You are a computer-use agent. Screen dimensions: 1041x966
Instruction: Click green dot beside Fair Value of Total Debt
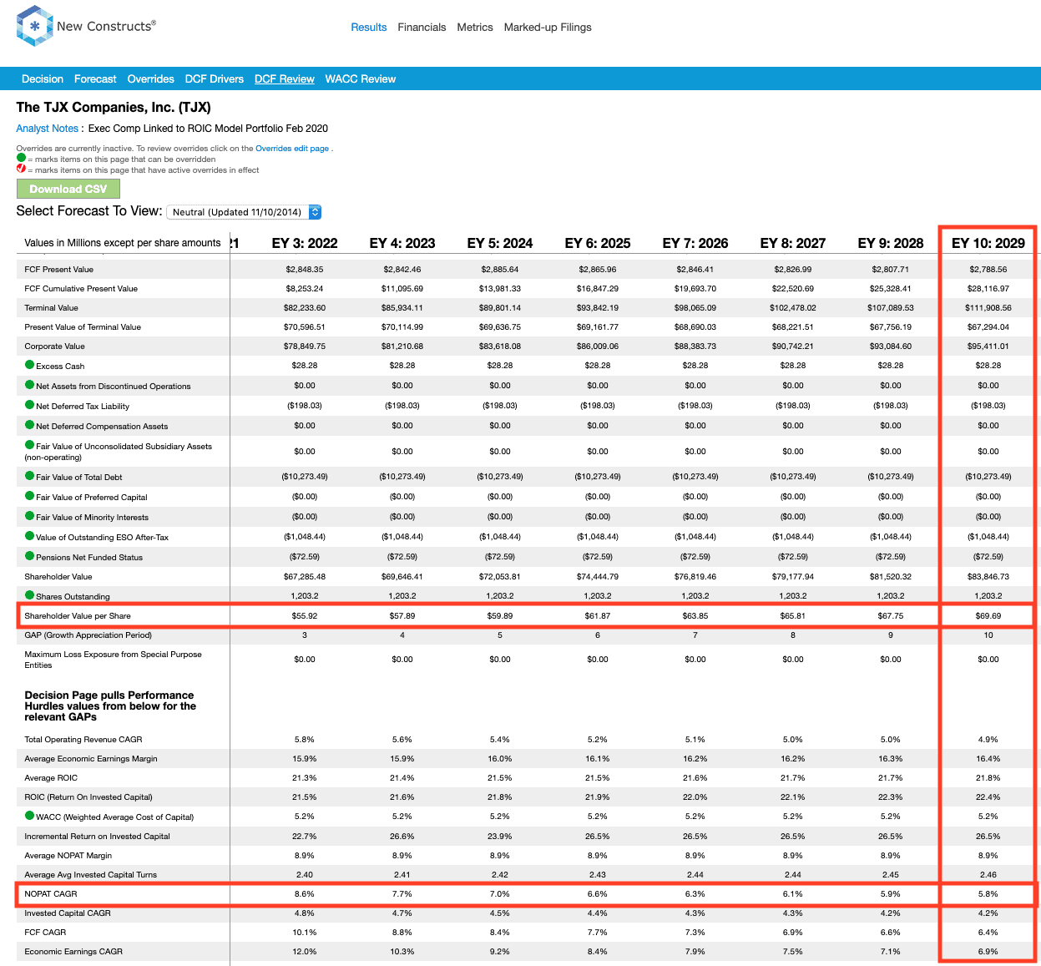pyautogui.click(x=29, y=476)
